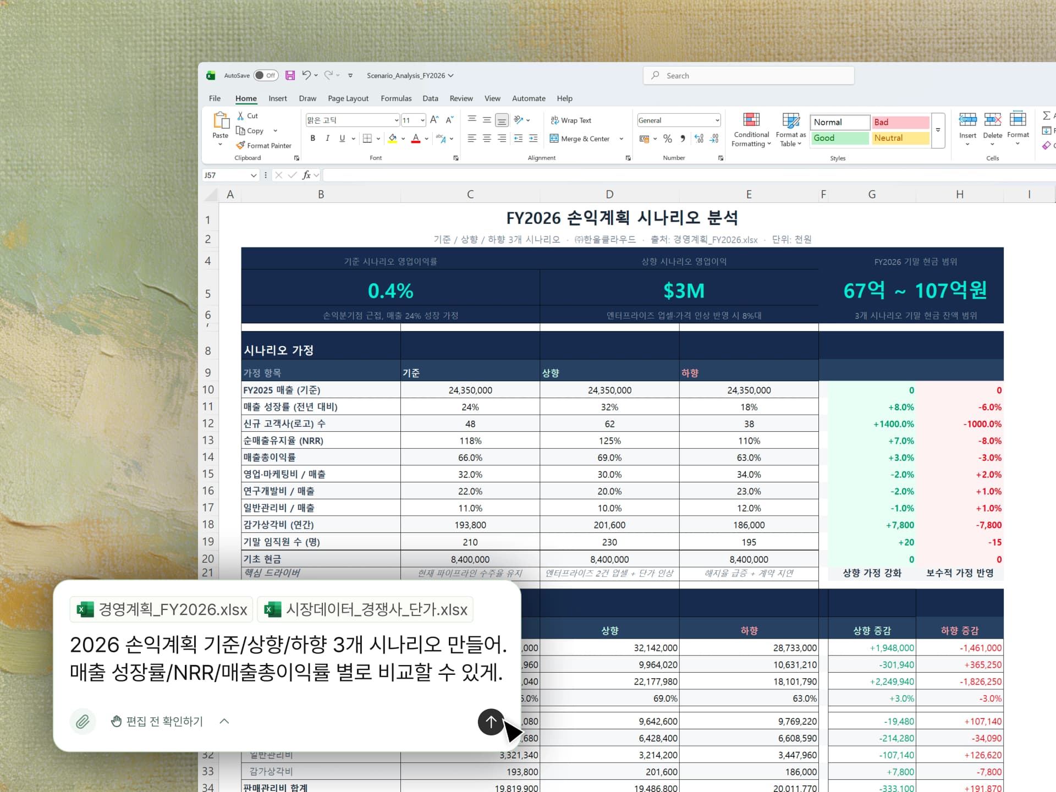The image size is (1056, 792).
Task: Click Format Painter brush icon
Action: [240, 146]
